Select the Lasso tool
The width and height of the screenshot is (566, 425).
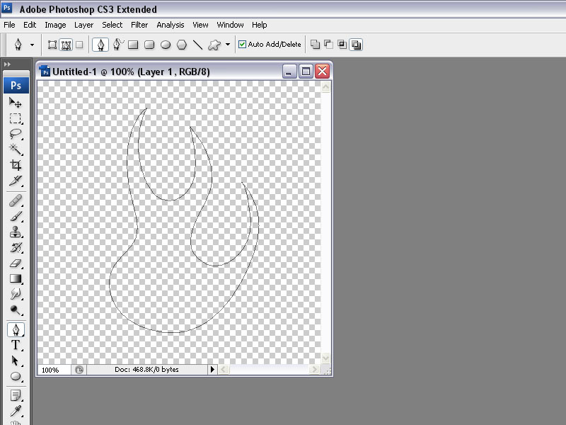(x=15, y=134)
